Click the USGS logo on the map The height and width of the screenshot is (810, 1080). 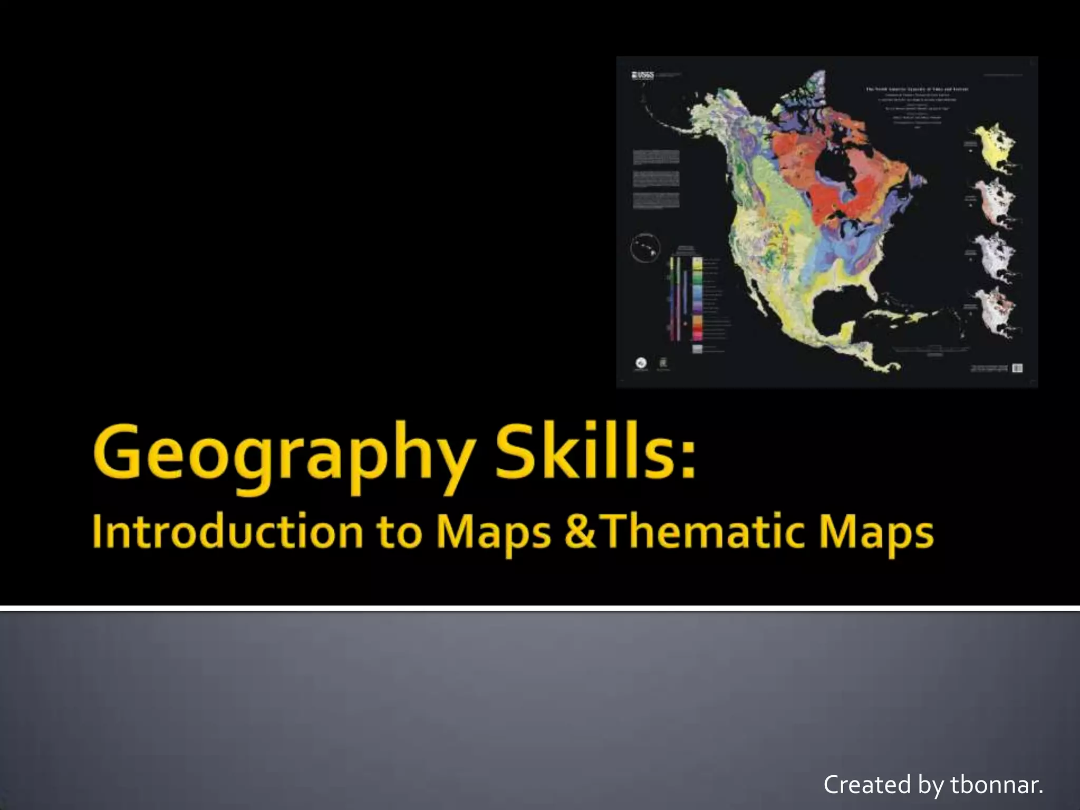[643, 76]
